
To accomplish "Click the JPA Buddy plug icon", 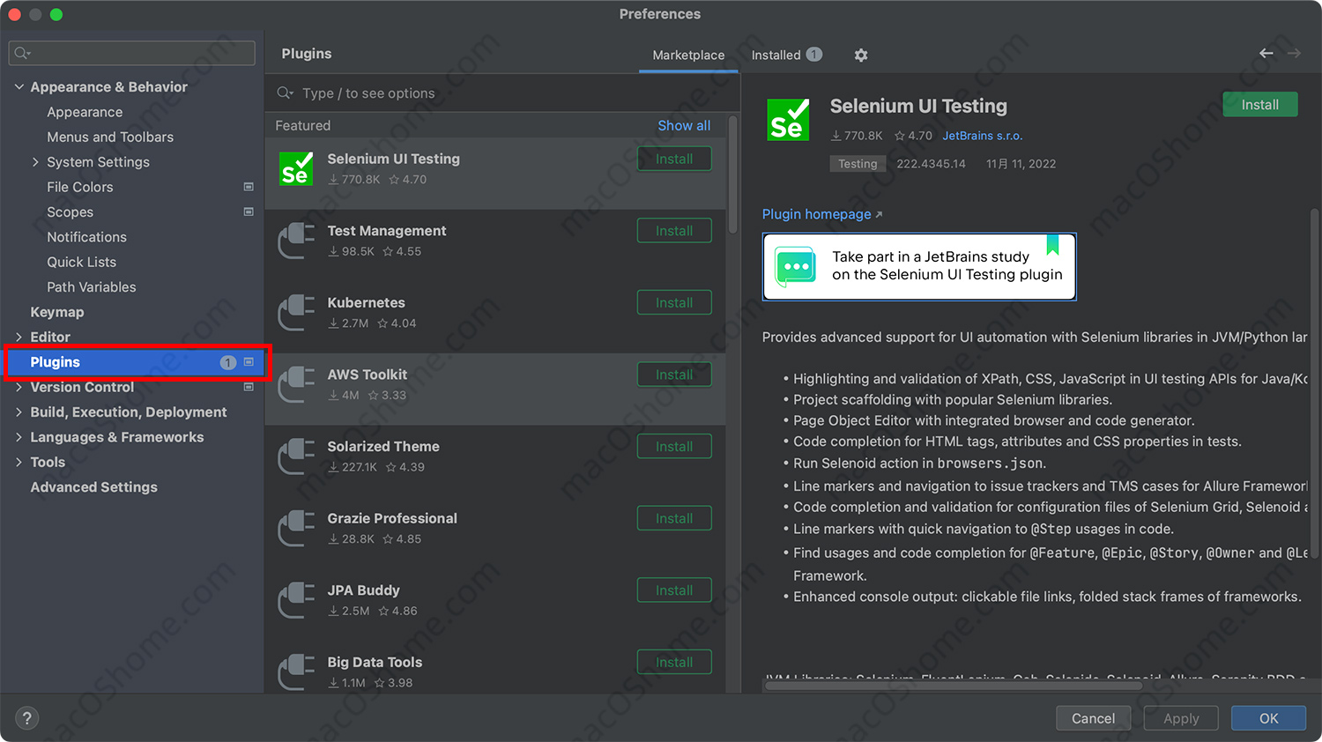I will tap(296, 600).
